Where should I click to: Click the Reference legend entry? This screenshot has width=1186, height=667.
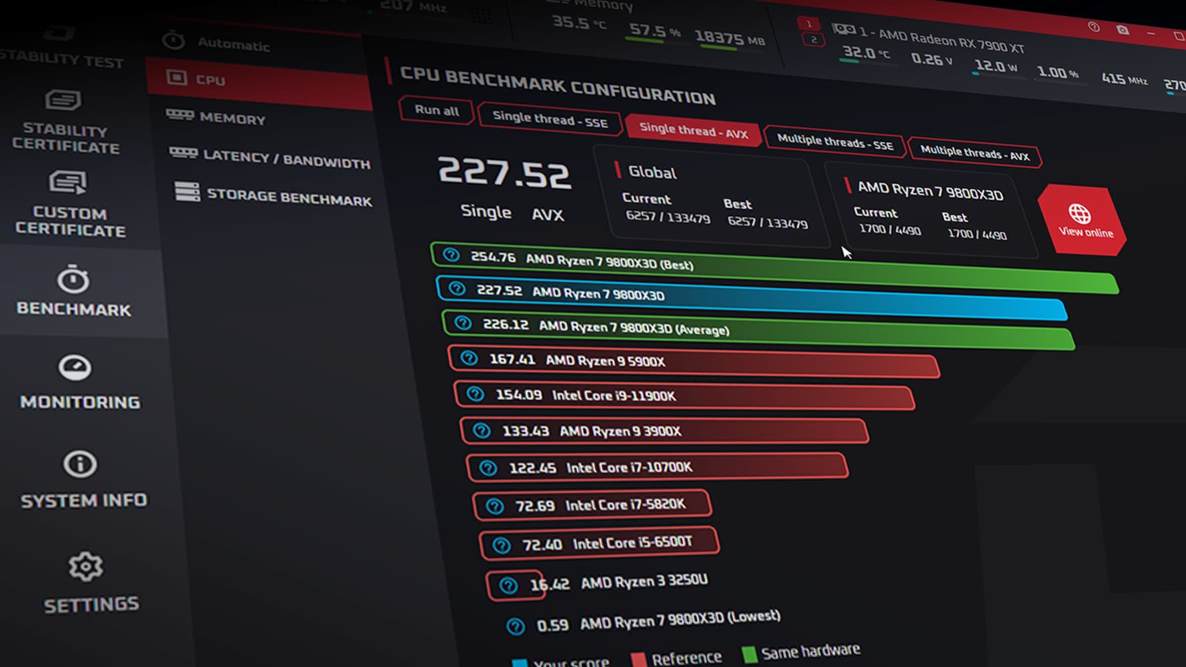(676, 659)
